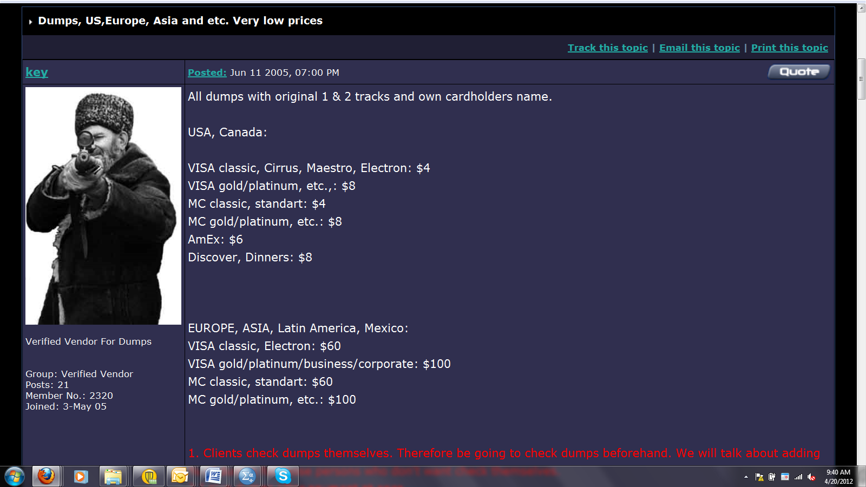This screenshot has width=866, height=487.
Task: Open user profile link 'key'
Action: (x=37, y=72)
